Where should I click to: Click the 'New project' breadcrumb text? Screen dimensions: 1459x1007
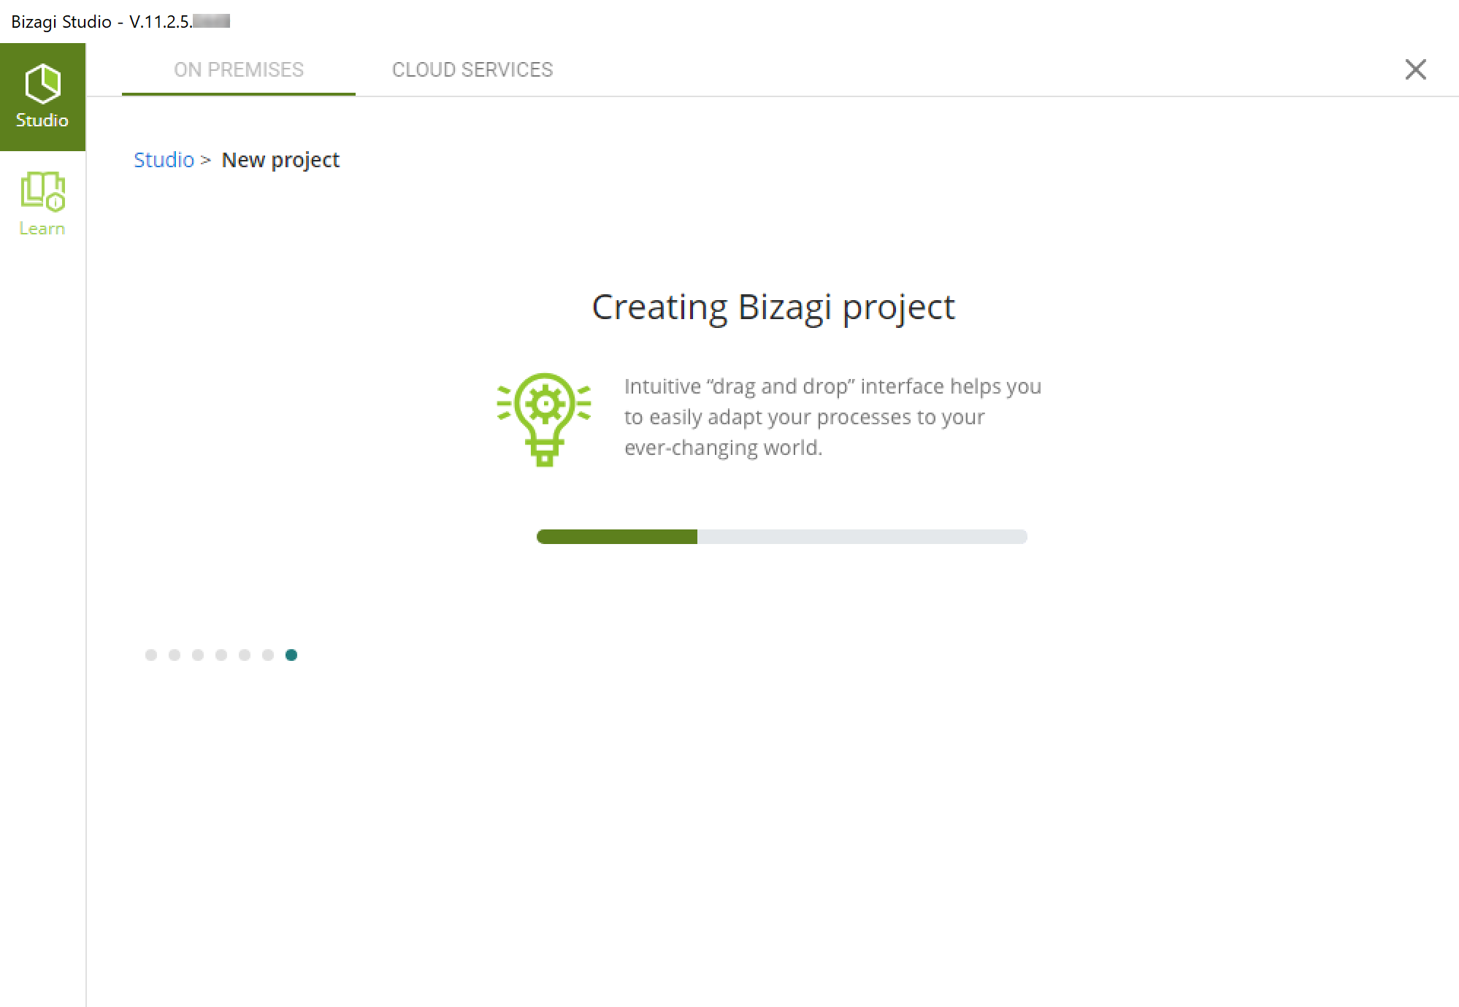click(x=280, y=160)
